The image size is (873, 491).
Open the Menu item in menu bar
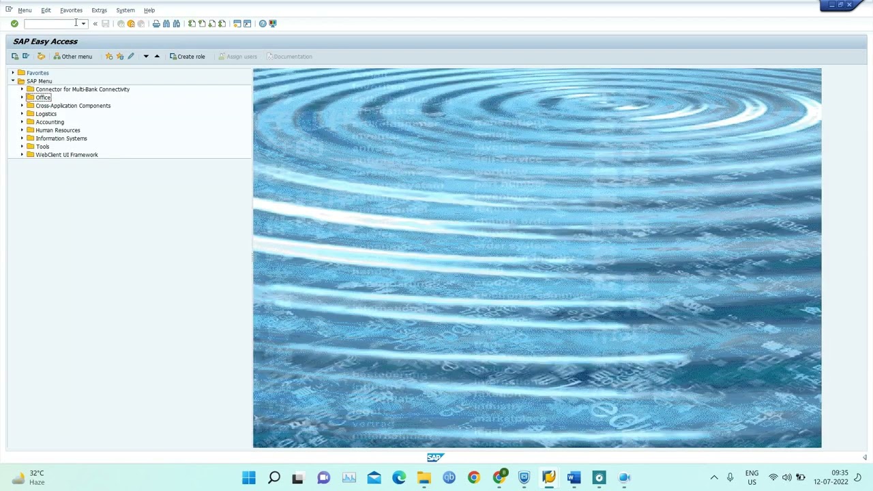pos(25,10)
